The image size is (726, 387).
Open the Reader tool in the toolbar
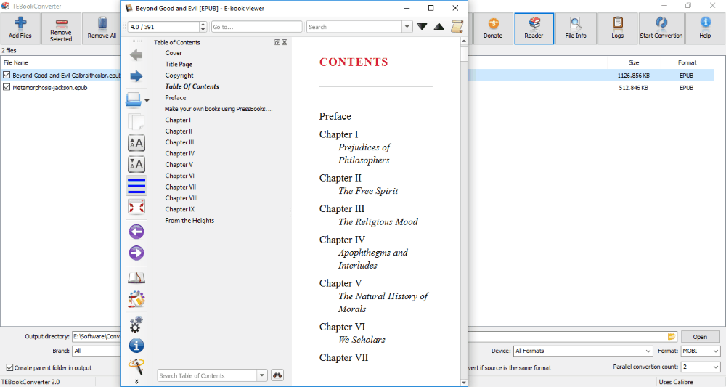click(x=534, y=29)
